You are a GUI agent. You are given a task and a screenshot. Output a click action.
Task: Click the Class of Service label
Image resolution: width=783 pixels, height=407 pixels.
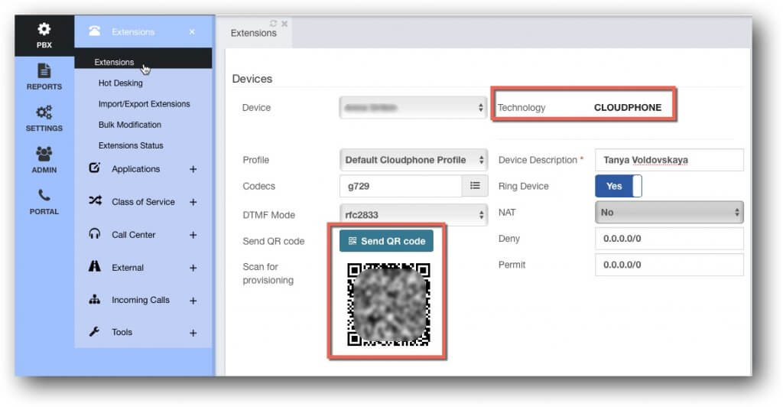click(x=143, y=202)
